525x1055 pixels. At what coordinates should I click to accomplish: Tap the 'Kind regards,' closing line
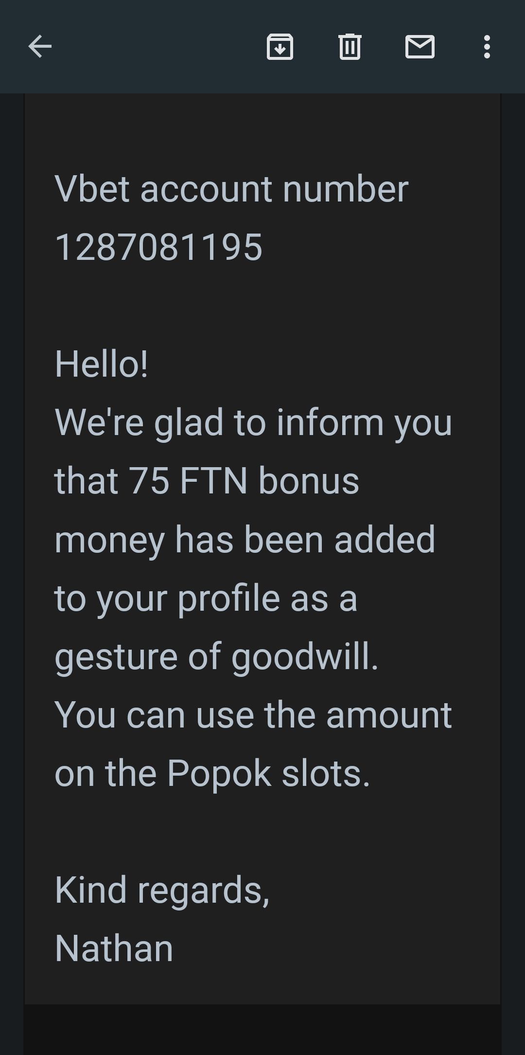(x=162, y=890)
